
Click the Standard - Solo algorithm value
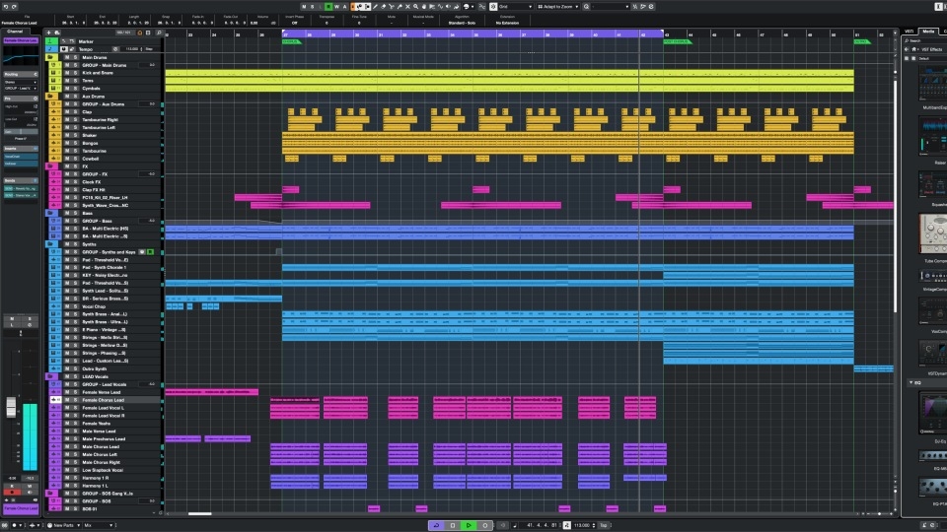pos(462,23)
